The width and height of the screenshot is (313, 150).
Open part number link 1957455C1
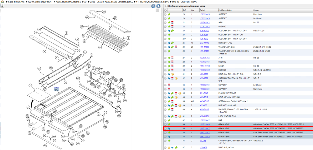[205, 22]
